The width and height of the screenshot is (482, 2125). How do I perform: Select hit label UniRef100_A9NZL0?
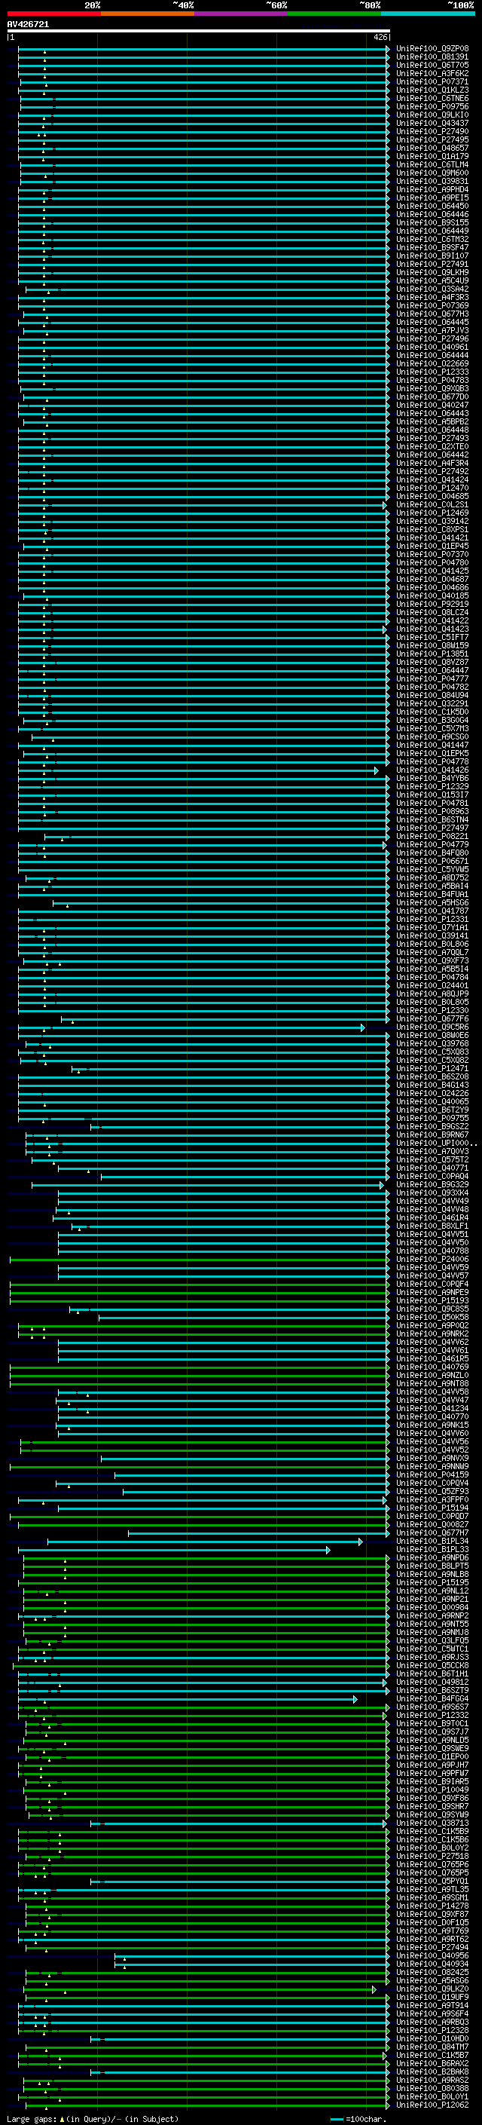coord(432,1375)
